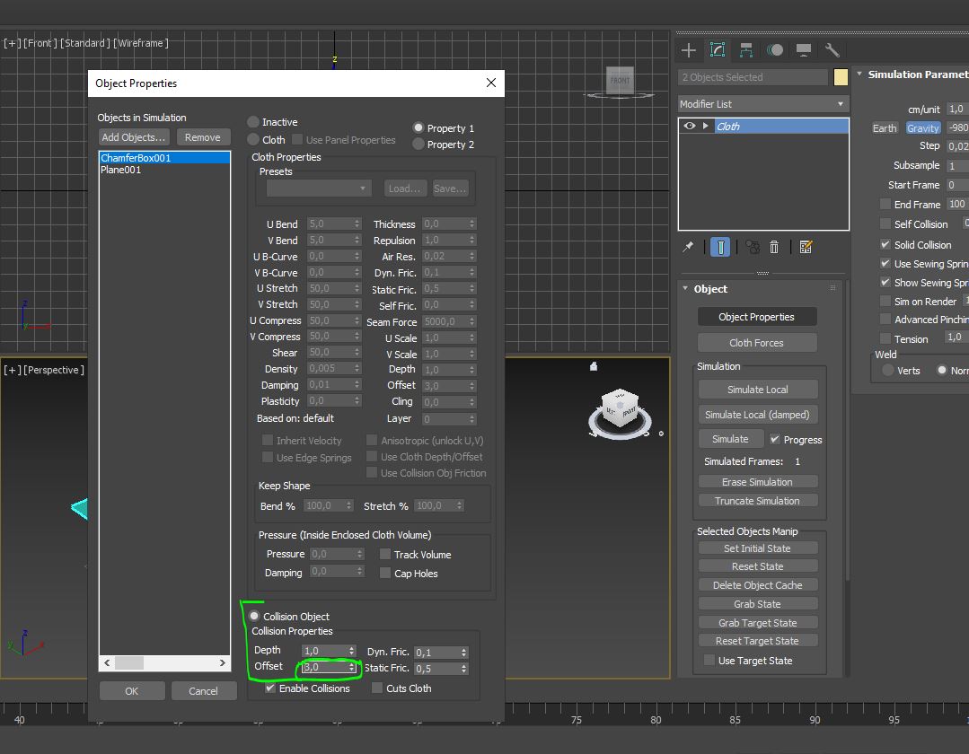Viewport: 969px width, 754px height.
Task: Open the Motion panel icon
Action: click(x=775, y=50)
